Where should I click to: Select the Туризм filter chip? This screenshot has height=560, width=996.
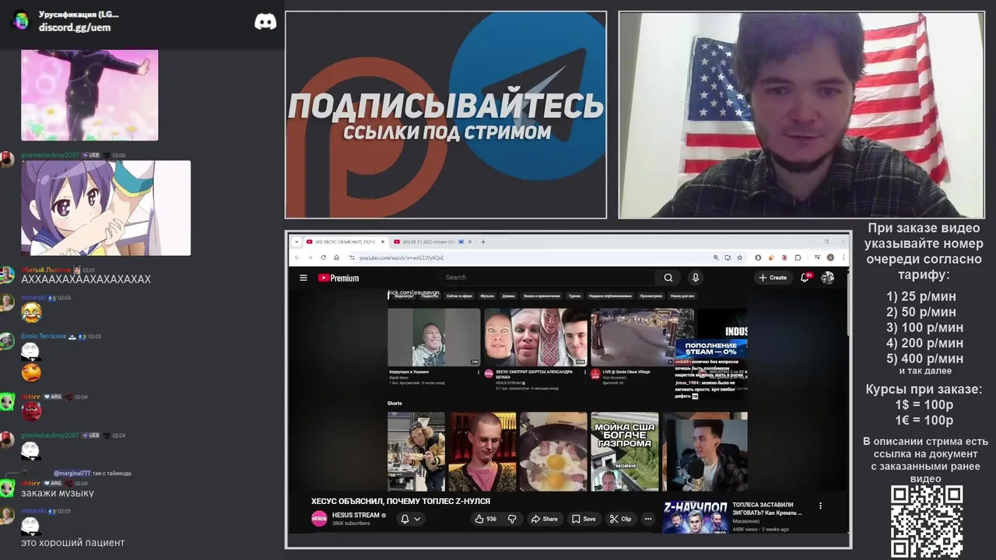[574, 296]
